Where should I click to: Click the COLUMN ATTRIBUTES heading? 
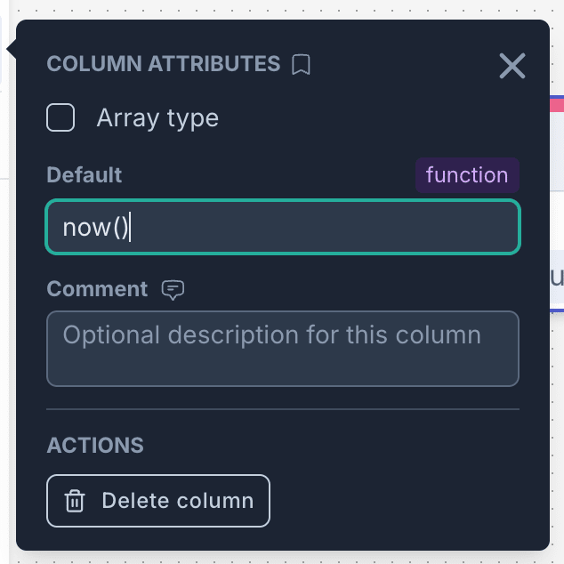(163, 64)
